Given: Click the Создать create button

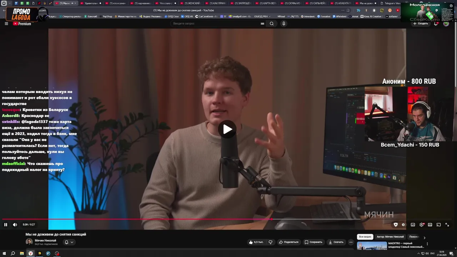Looking at the screenshot, I should coord(420,24).
